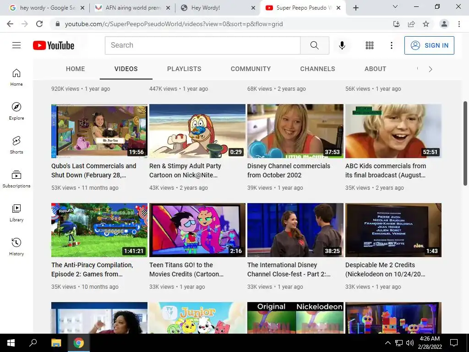Screen dimensions: 469x352
Task: Select the VIDEOS tab
Action: (x=126, y=69)
